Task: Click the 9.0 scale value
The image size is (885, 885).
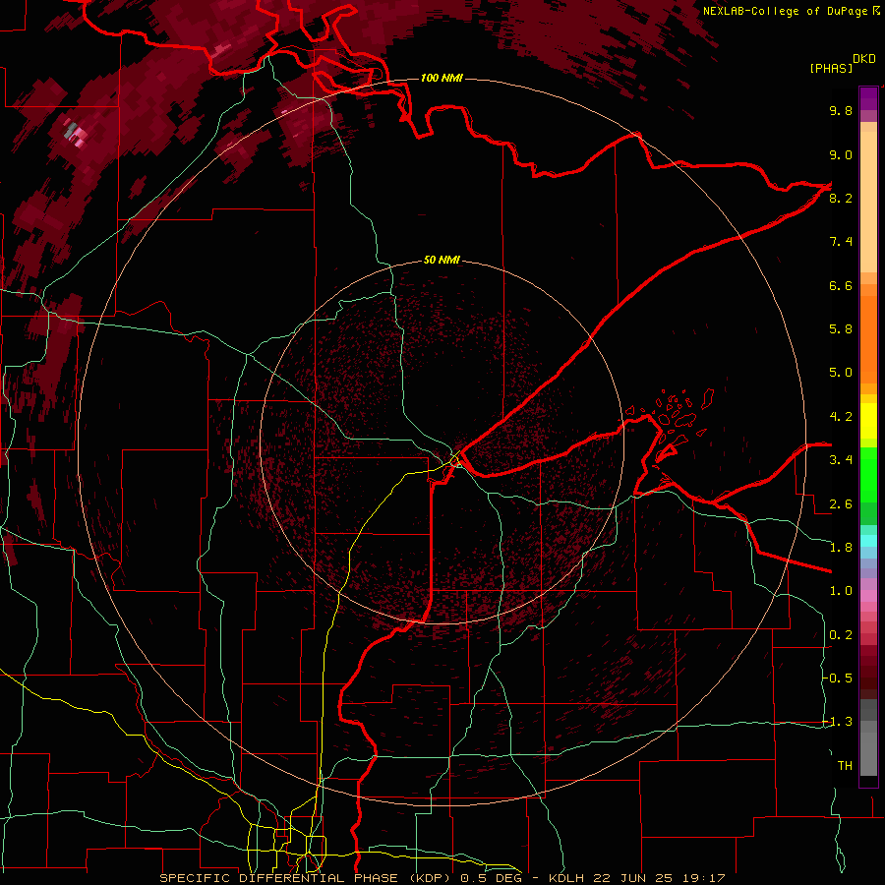Action: pos(841,154)
